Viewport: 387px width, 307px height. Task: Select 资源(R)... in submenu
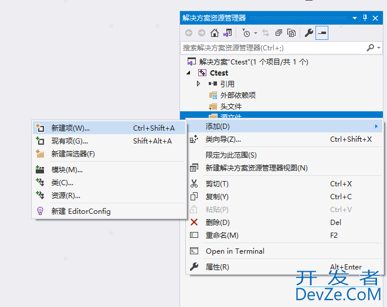[109, 196]
